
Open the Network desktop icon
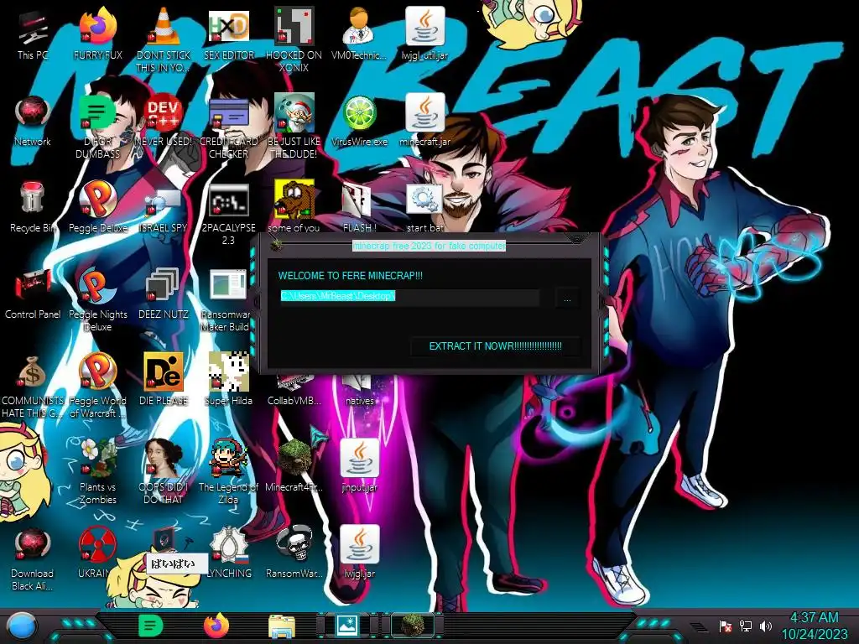33,121
